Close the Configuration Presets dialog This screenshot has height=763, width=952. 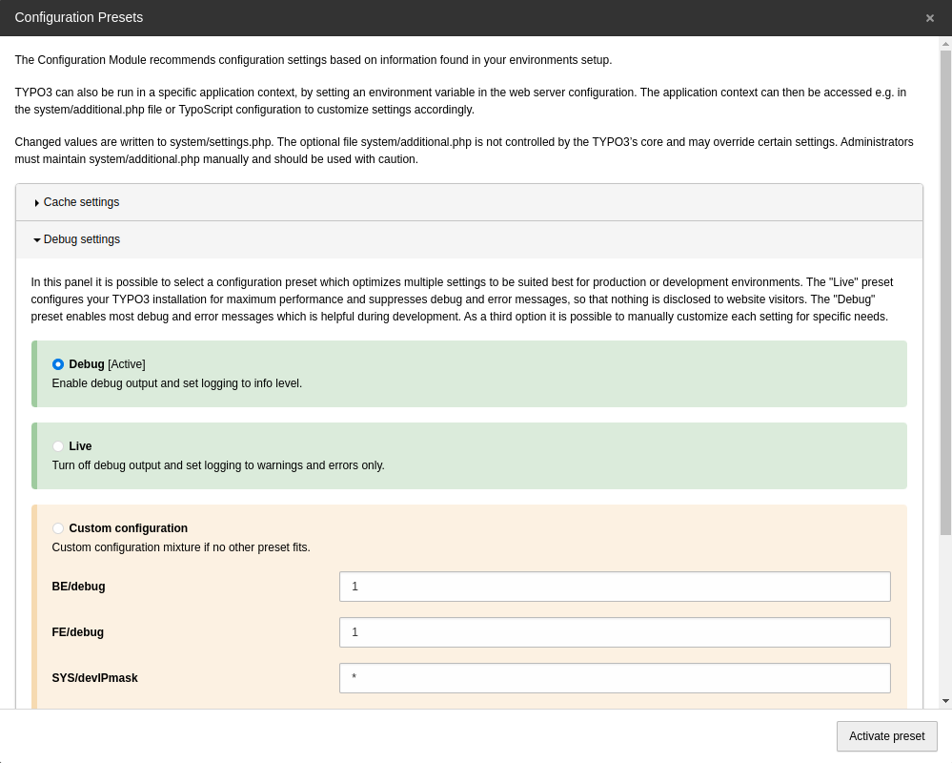tap(929, 18)
